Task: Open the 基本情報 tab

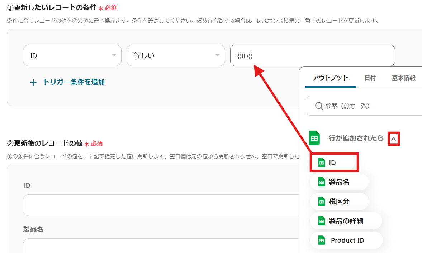Action: (404, 78)
